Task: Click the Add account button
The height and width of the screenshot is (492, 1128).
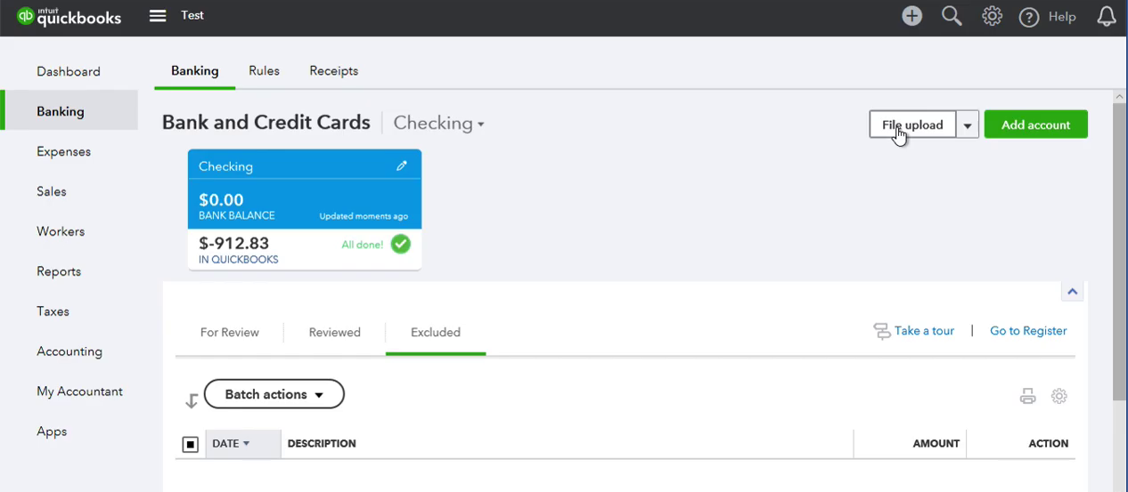Action: 1035,125
